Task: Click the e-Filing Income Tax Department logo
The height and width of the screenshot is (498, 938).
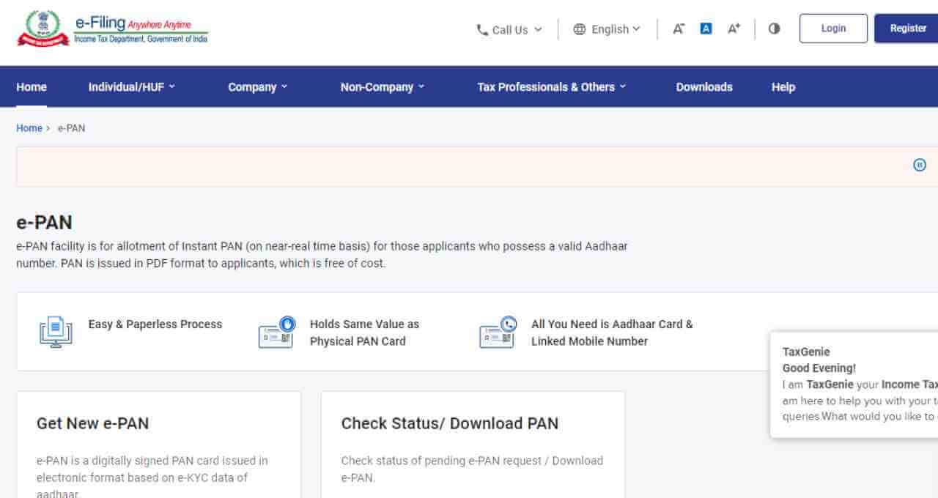Action: [112, 29]
